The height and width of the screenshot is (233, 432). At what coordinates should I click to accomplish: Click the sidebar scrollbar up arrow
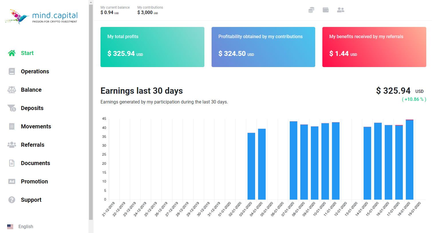pyautogui.click(x=91, y=2)
